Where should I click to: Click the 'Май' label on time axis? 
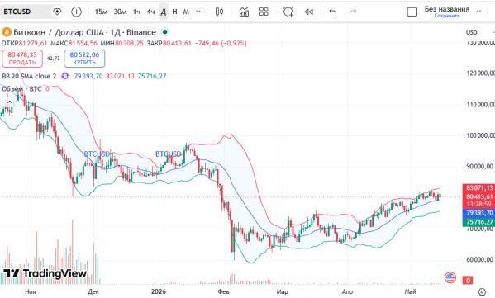coord(411,291)
